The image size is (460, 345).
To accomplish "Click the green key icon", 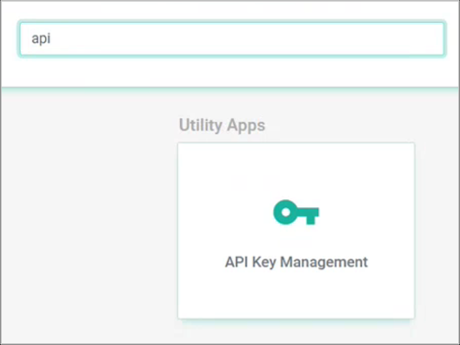I will (x=296, y=212).
